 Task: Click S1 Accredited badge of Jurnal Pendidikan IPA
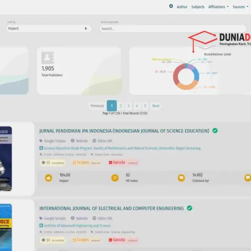(x=53, y=163)
